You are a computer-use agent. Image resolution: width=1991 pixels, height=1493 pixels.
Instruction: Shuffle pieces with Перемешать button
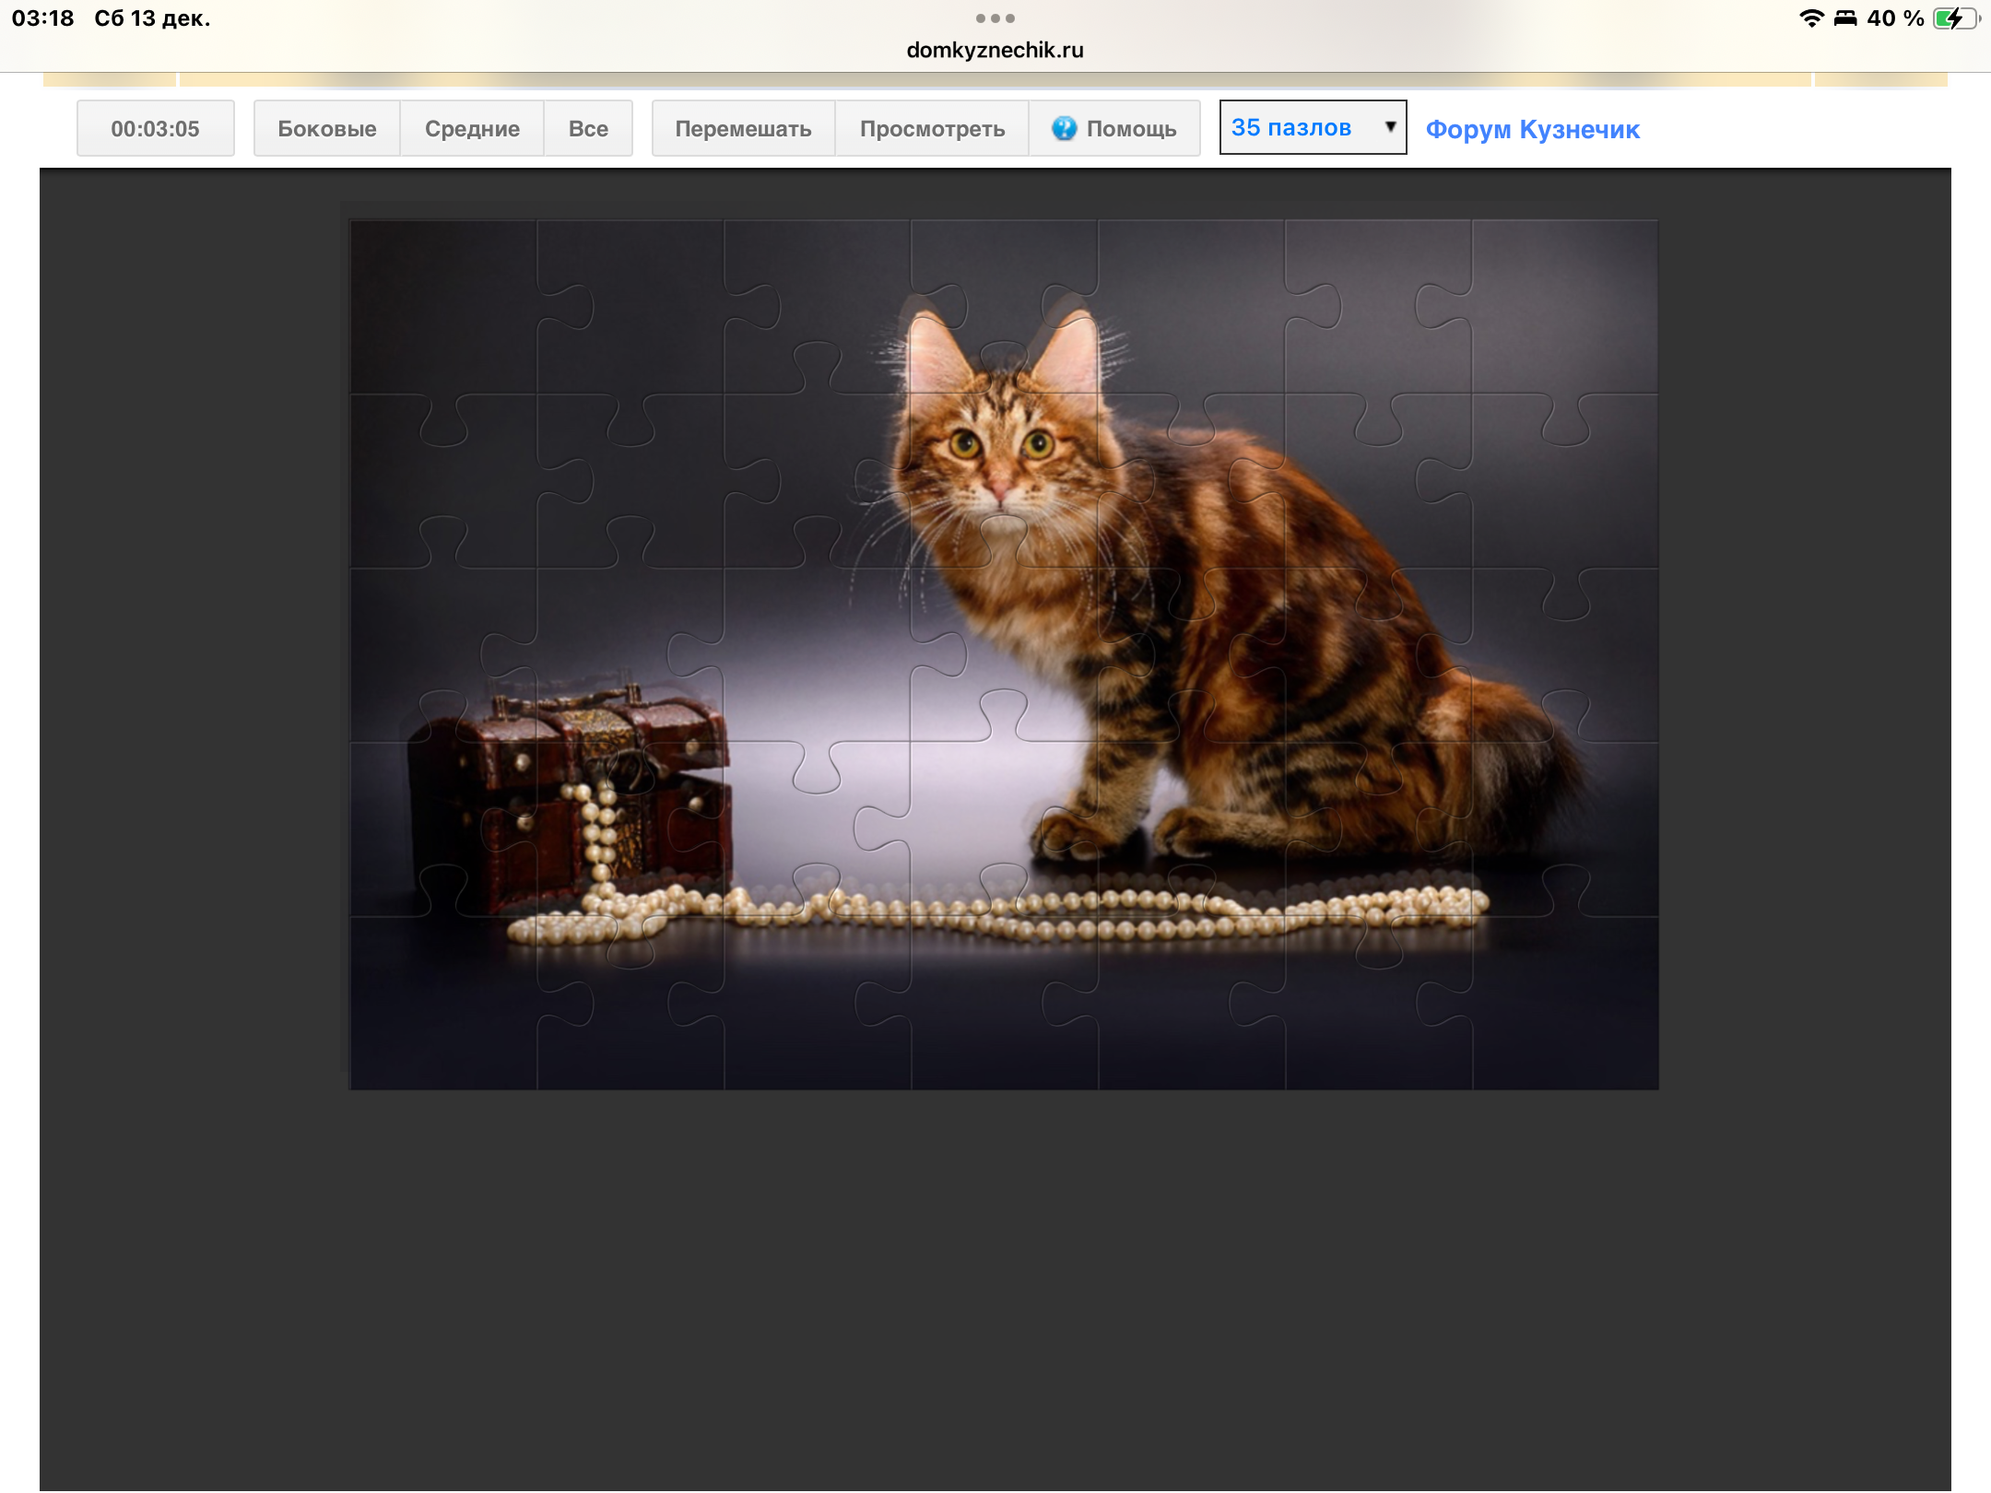point(743,128)
